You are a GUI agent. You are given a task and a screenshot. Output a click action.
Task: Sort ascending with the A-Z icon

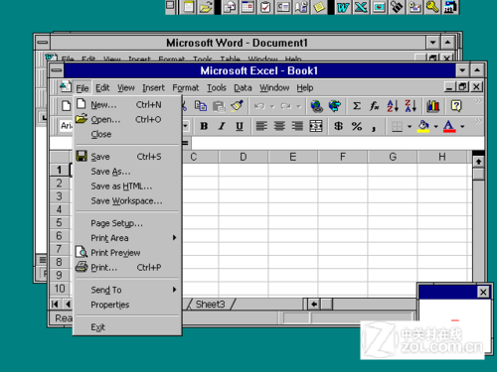(393, 106)
